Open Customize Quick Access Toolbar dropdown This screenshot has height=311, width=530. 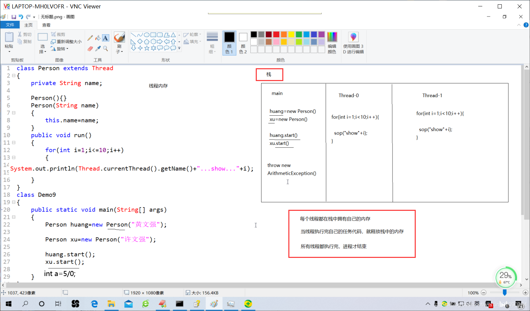(34, 17)
